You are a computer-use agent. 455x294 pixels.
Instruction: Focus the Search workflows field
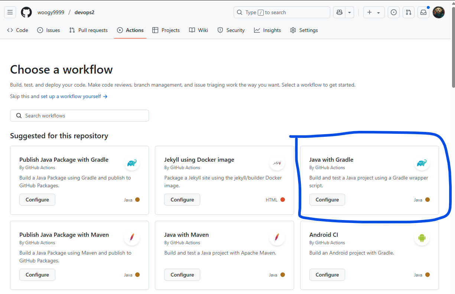point(79,116)
